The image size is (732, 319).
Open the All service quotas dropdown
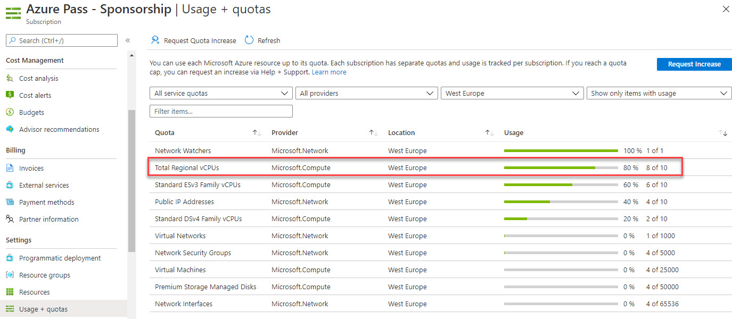[221, 93]
